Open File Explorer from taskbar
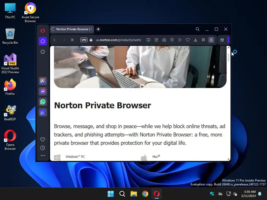 tap(134, 194)
